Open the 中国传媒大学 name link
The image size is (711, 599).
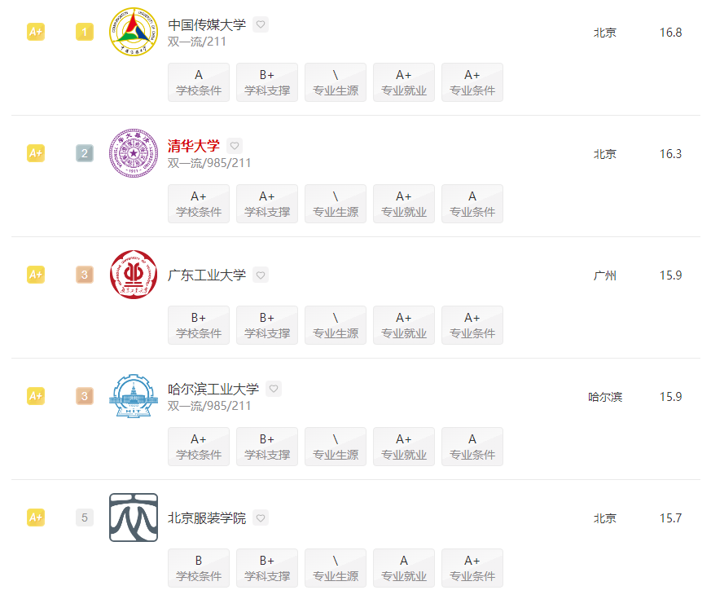207,24
